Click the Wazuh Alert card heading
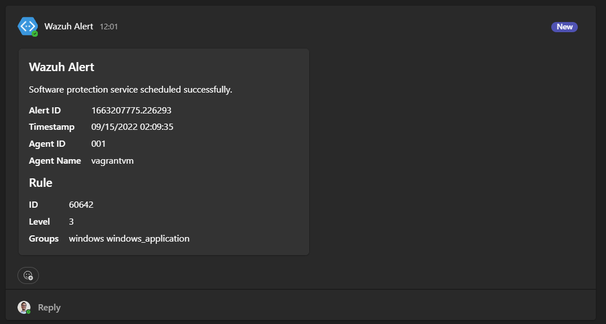Screen dimensions: 606x324 tap(62, 67)
